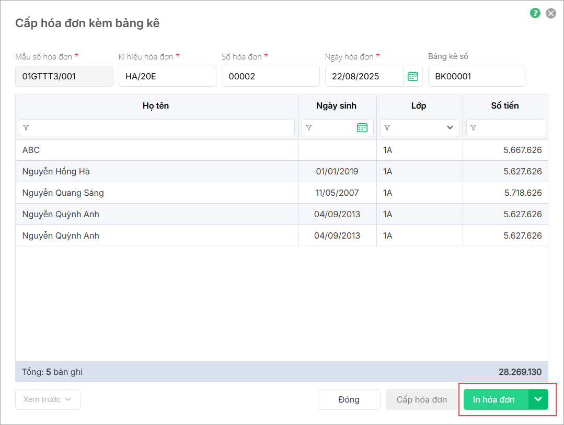Screen dimensions: 564x425
Task: Click filter icon in Ngày sinh column
Action: tap(309, 127)
